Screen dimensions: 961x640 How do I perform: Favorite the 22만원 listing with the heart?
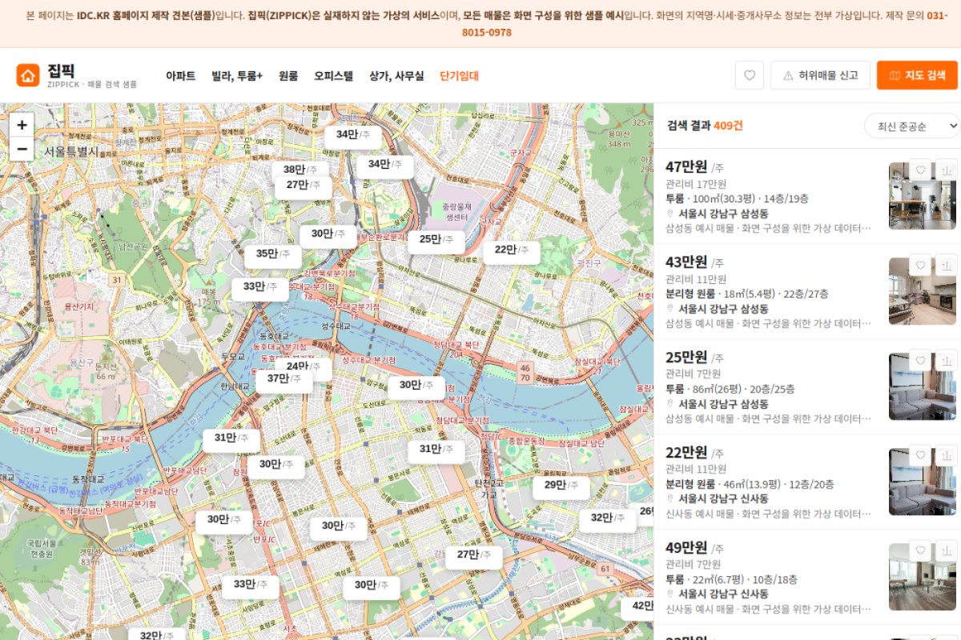click(x=921, y=456)
